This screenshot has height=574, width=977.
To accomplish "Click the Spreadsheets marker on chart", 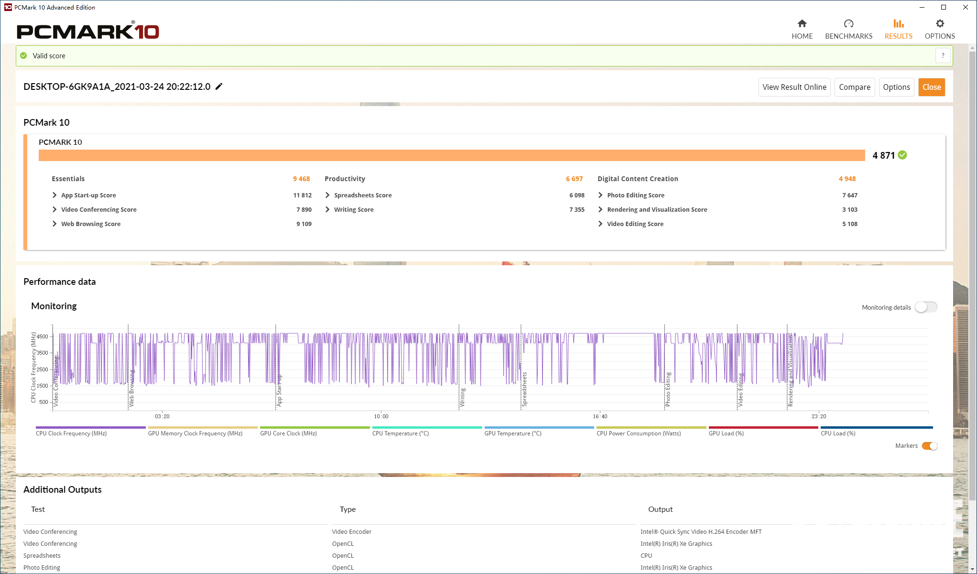I will [524, 390].
